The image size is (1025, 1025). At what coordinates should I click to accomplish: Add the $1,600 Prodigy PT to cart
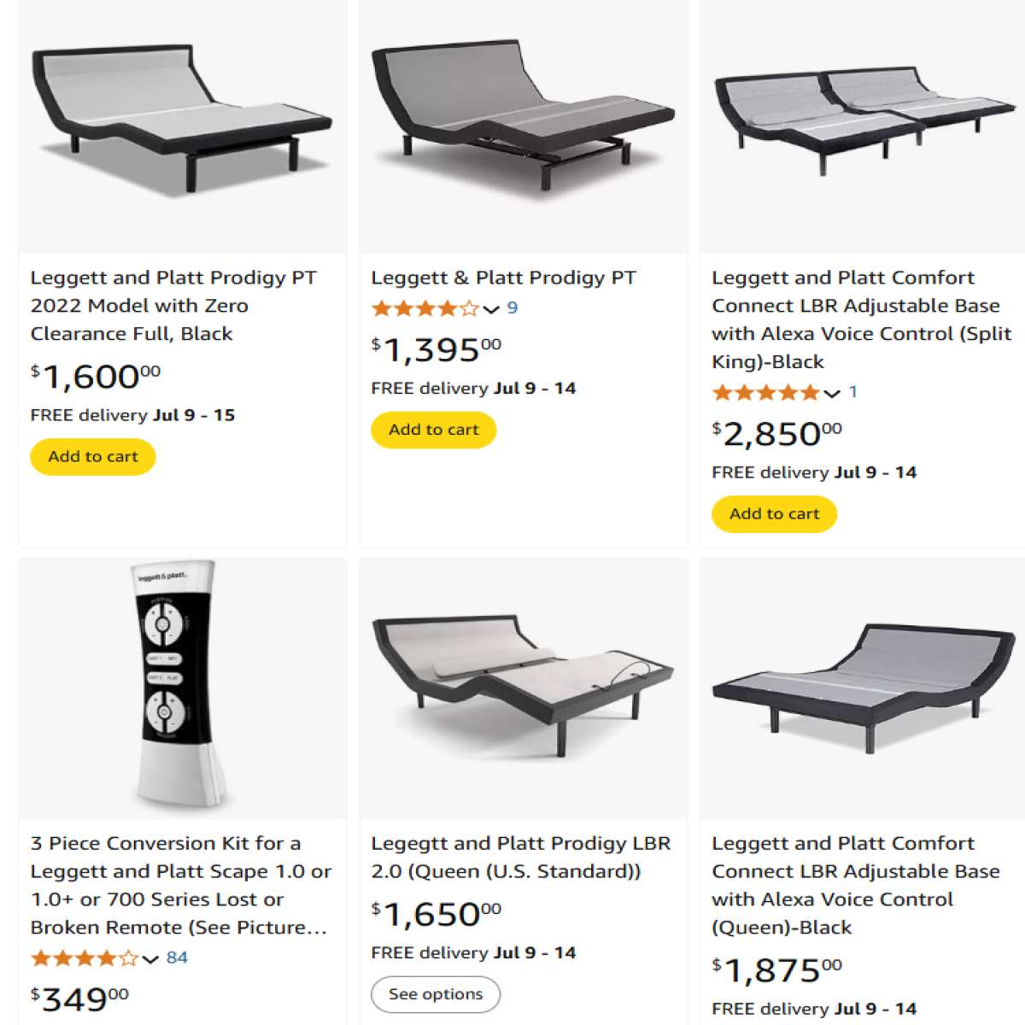coord(93,457)
